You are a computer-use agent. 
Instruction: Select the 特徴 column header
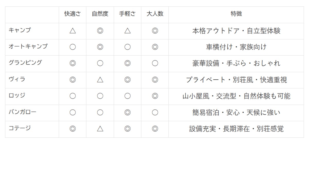click(236, 14)
